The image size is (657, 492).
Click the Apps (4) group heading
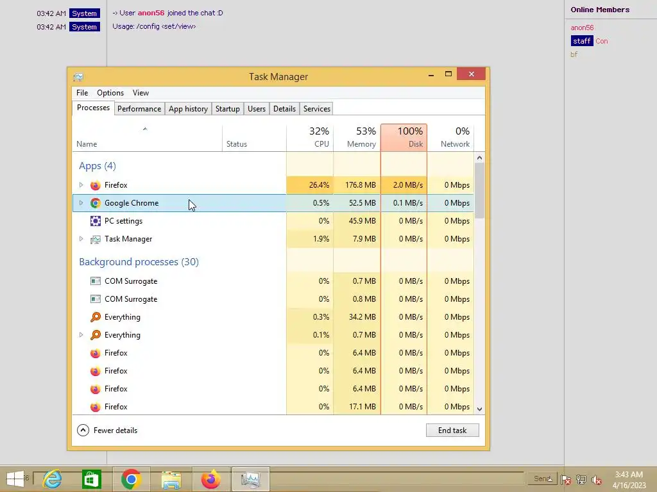(x=98, y=166)
